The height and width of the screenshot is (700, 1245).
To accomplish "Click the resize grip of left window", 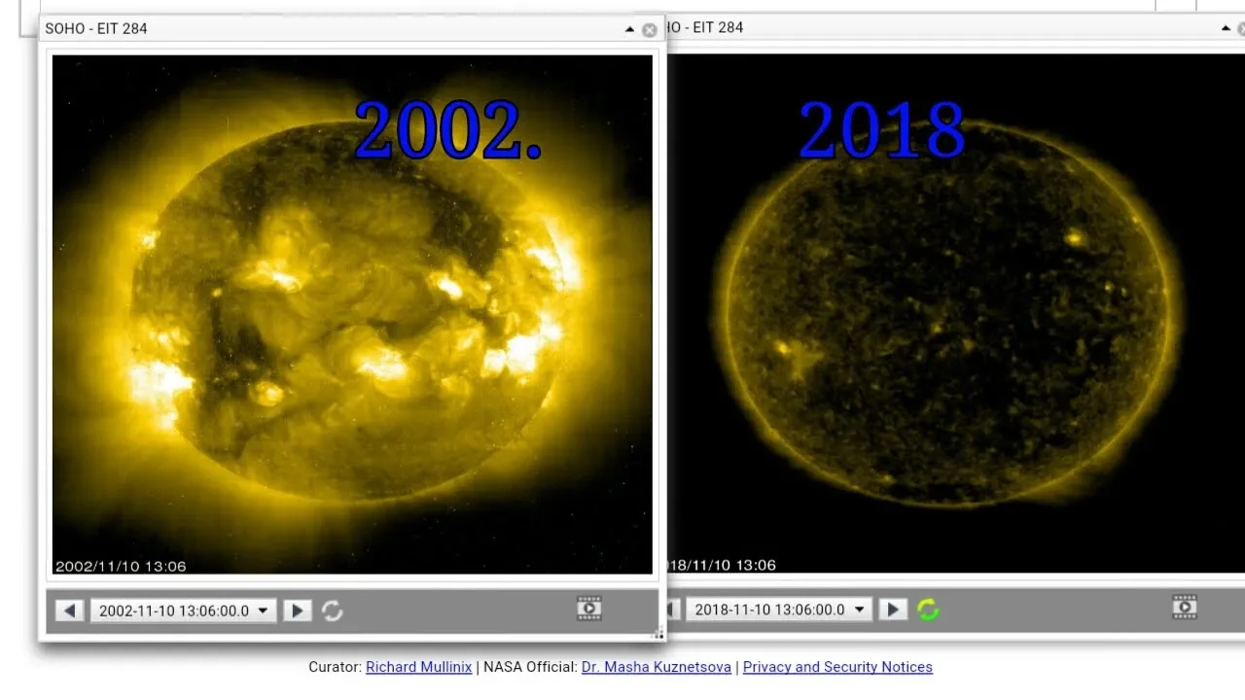I will click(658, 634).
